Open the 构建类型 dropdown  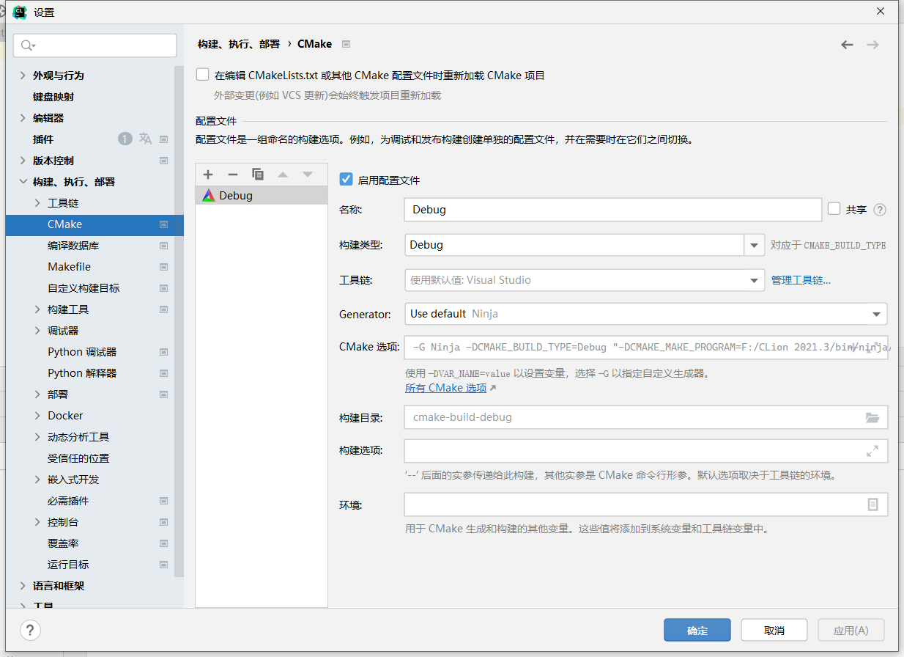(x=753, y=244)
